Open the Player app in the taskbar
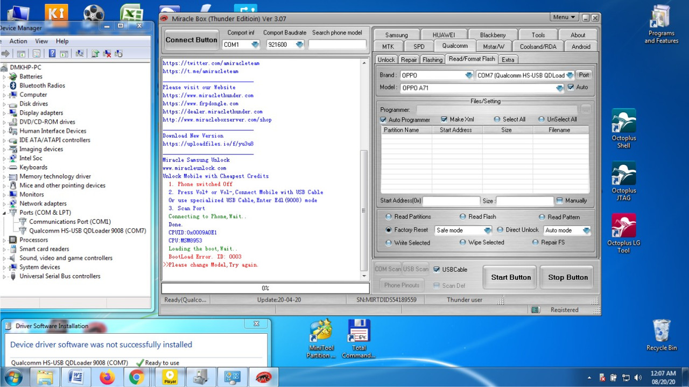The height and width of the screenshot is (387, 689). point(170,377)
